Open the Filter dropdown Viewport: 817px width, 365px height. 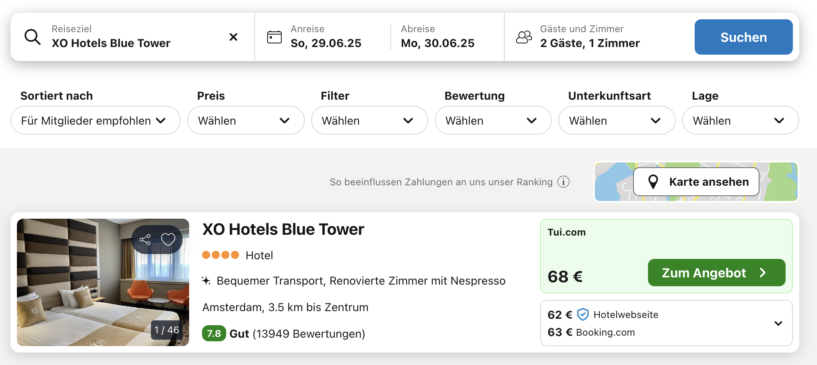369,120
